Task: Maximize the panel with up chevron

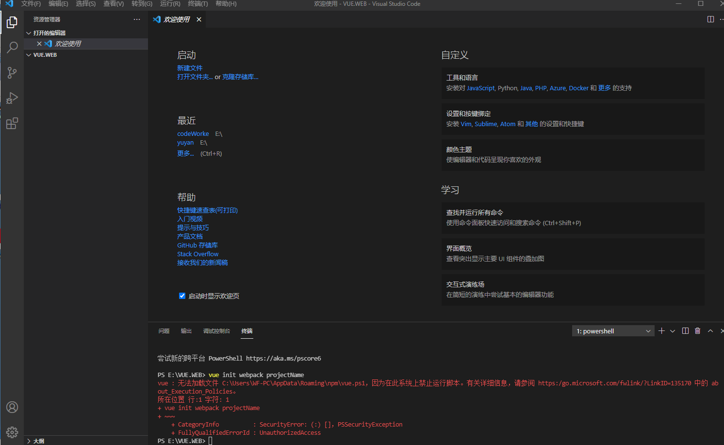Action: pos(710,331)
